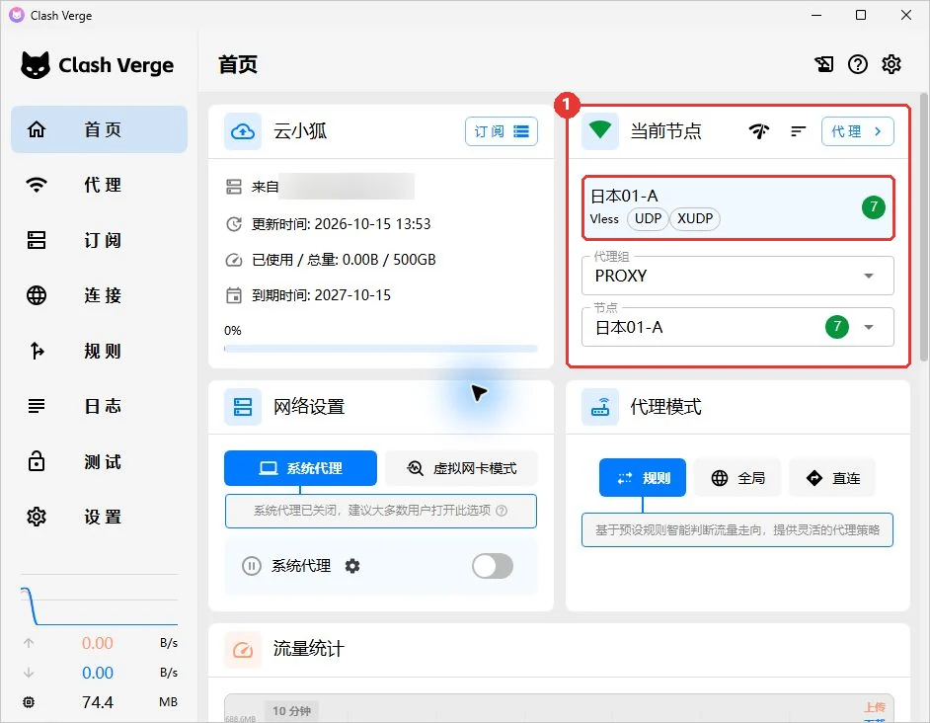Viewport: 930px width, 723px height.
Task: Click the vertical scrollbar on the right
Action: [x=923, y=227]
